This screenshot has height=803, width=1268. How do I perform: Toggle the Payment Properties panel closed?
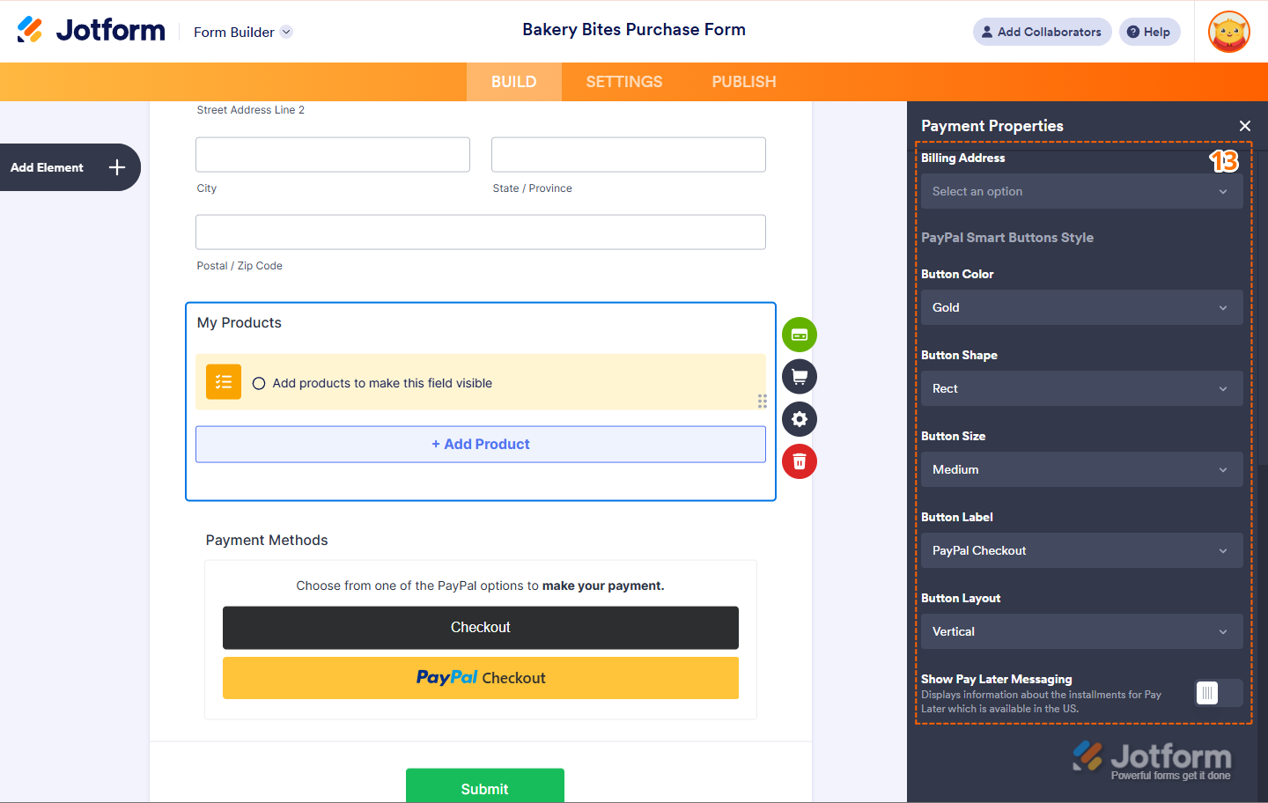pyautogui.click(x=1245, y=126)
